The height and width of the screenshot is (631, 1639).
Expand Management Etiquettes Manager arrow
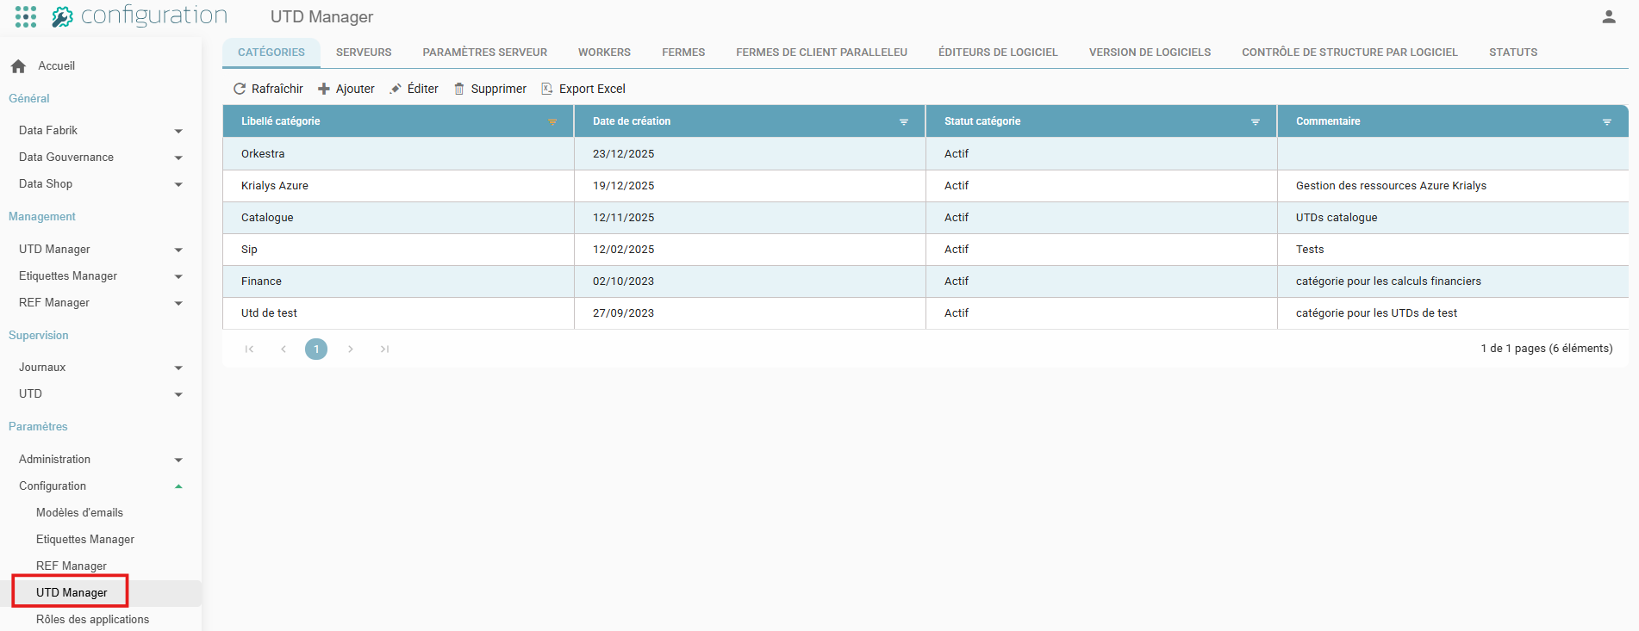tap(178, 276)
